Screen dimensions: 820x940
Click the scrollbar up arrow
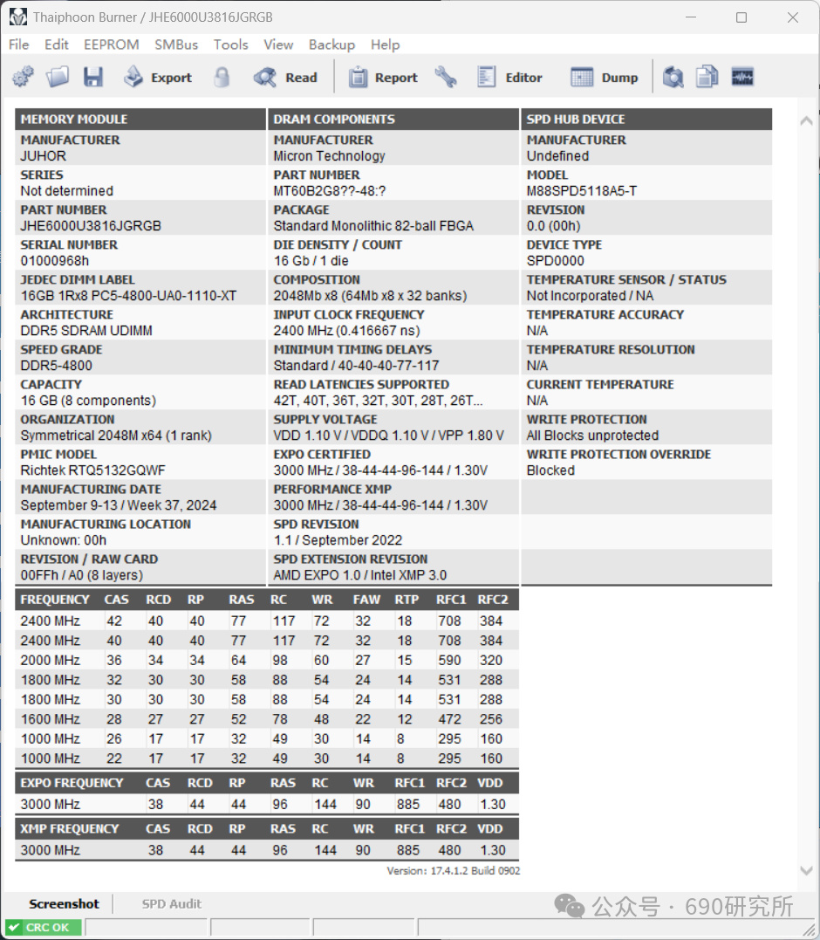click(806, 120)
